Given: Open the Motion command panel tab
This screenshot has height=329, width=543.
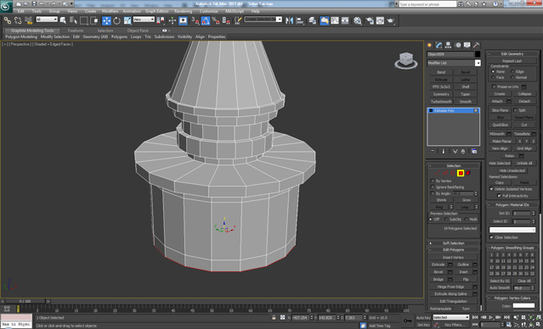Looking at the screenshot, I should [x=458, y=45].
